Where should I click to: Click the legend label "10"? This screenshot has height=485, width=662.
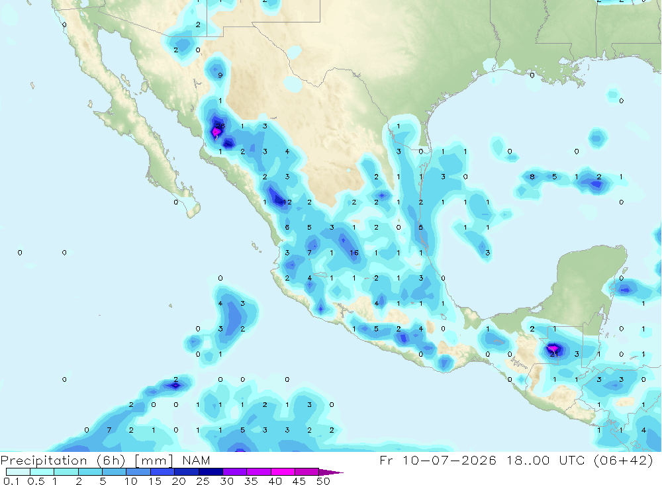[x=131, y=481]
